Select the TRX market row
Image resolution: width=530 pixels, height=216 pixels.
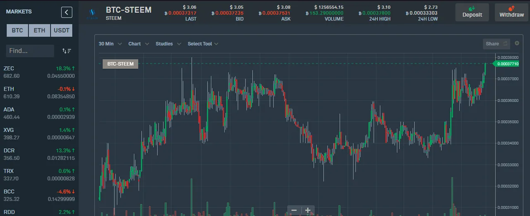click(39, 175)
